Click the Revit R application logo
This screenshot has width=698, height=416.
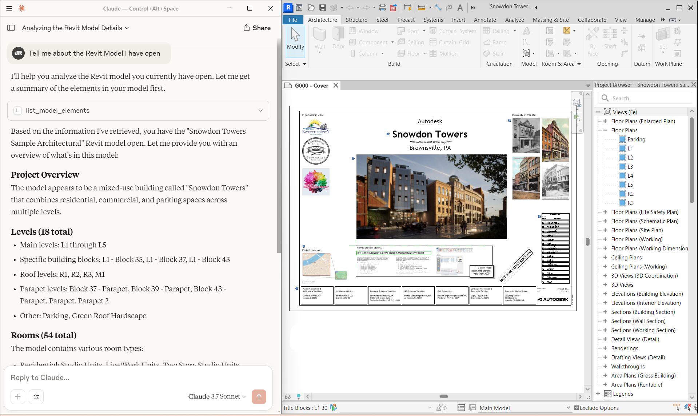tap(288, 7)
